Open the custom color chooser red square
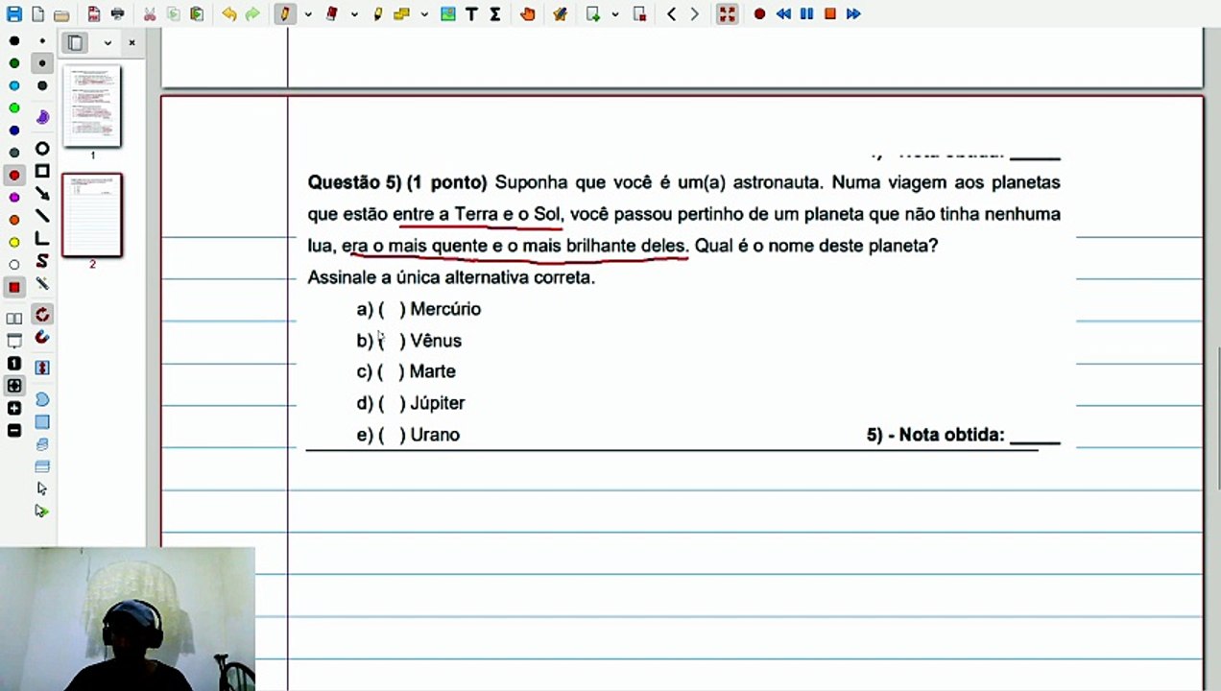1221x691 pixels. click(x=14, y=287)
